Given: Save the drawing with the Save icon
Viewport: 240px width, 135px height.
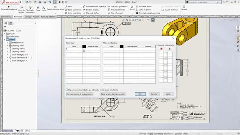Looking at the screenshot, I should (40, 2).
